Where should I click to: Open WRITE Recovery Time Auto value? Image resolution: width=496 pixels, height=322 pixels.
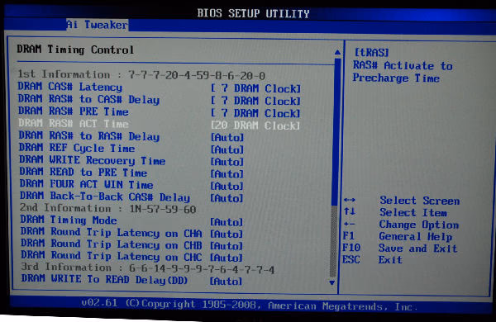(227, 162)
